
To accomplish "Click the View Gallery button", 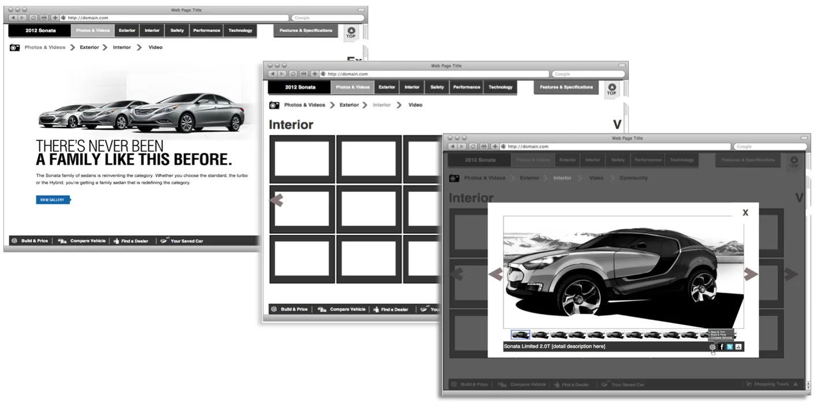I will [x=53, y=200].
